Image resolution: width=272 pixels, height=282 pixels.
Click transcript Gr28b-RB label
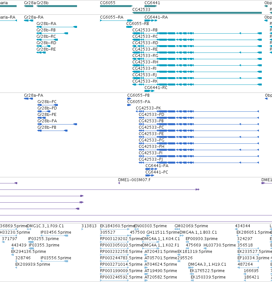[x=46, y=30]
